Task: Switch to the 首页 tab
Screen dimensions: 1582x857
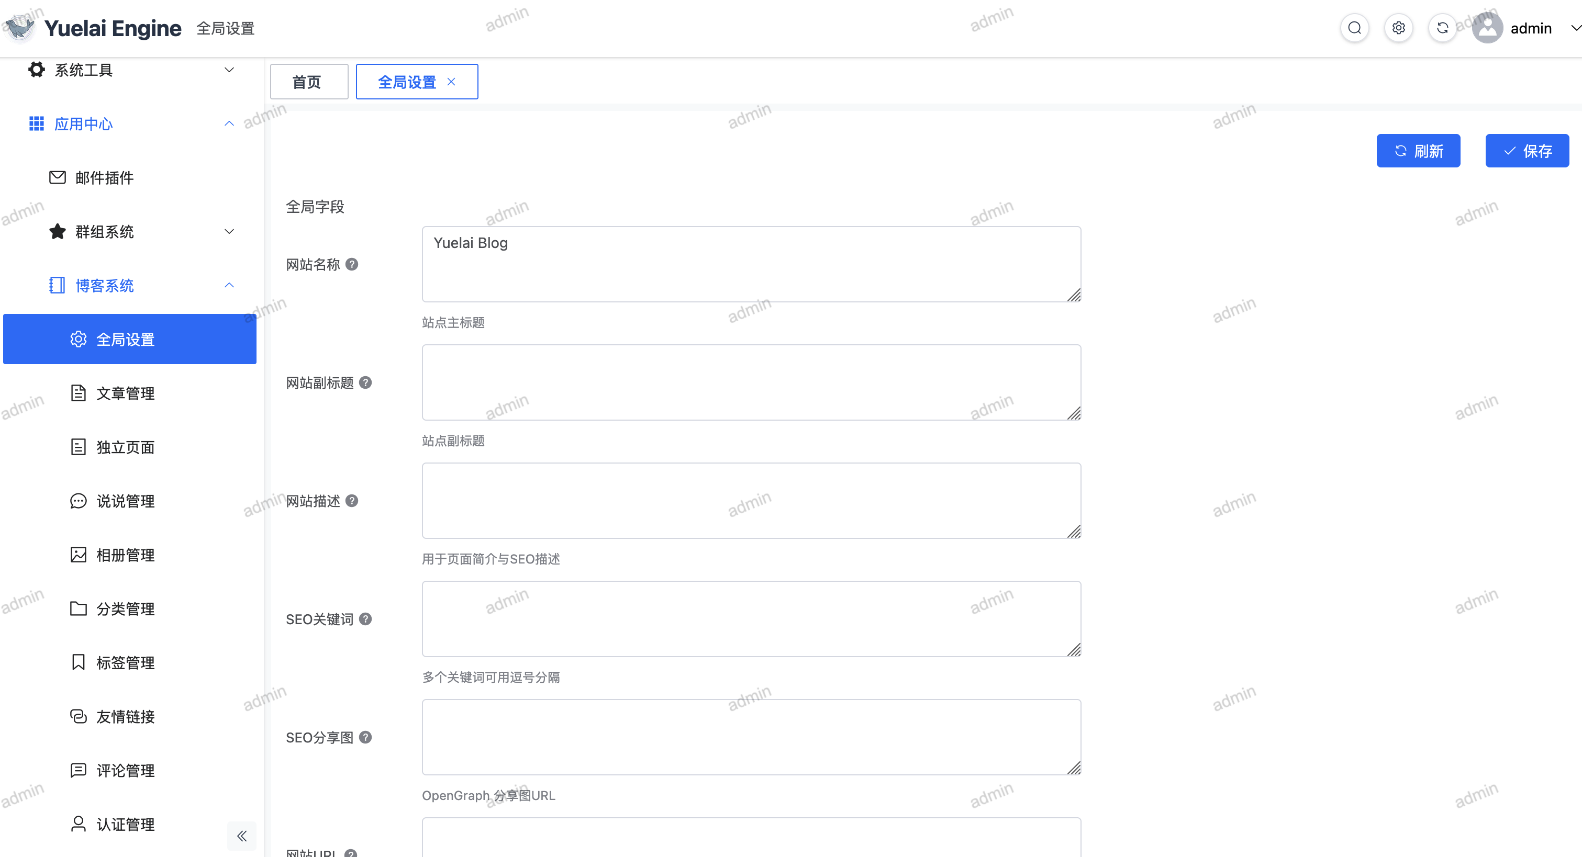Action: 309,82
